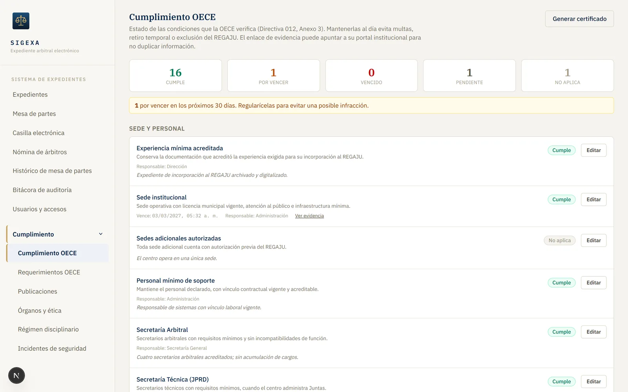Edit the Secretaría Arbitral row
The image size is (628, 392).
[593, 332]
